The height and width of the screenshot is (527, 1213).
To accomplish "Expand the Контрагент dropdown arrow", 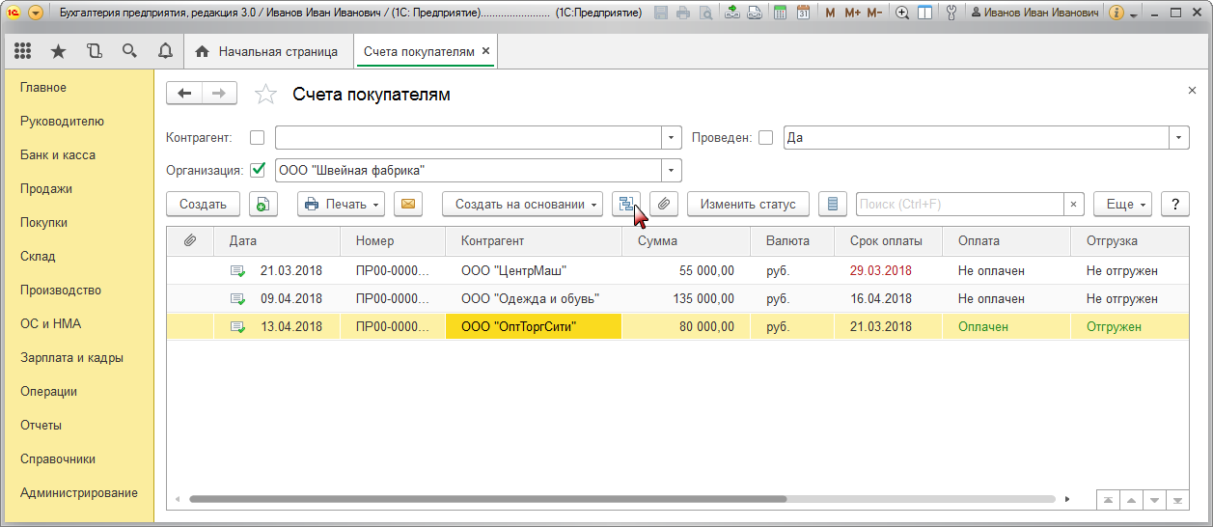I will coord(672,137).
